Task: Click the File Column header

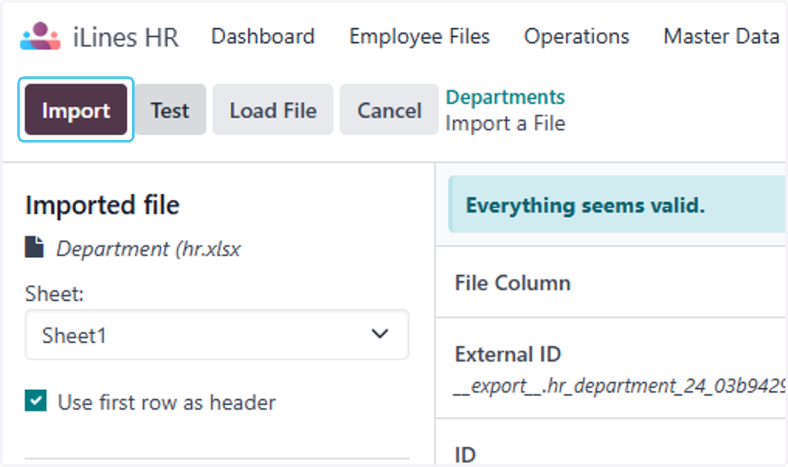Action: pyautogui.click(x=512, y=283)
